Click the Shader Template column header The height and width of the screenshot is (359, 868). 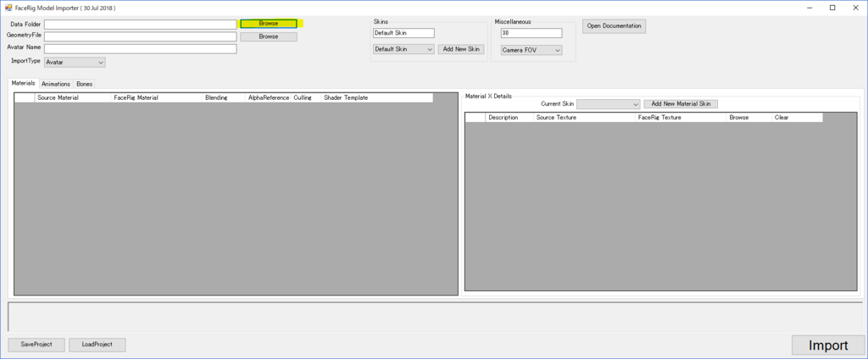tap(376, 98)
